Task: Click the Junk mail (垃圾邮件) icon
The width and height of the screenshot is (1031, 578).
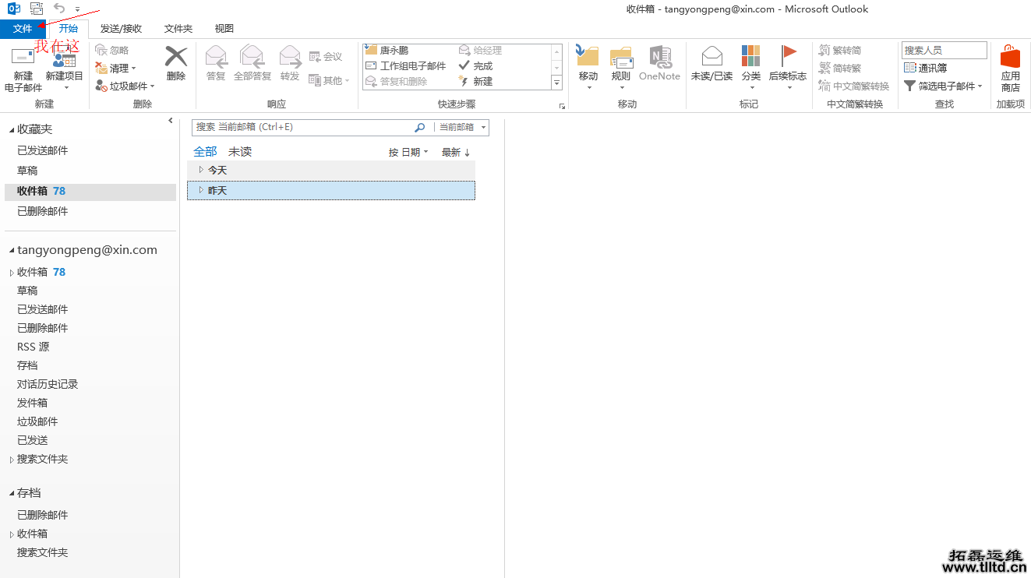Action: coord(125,86)
